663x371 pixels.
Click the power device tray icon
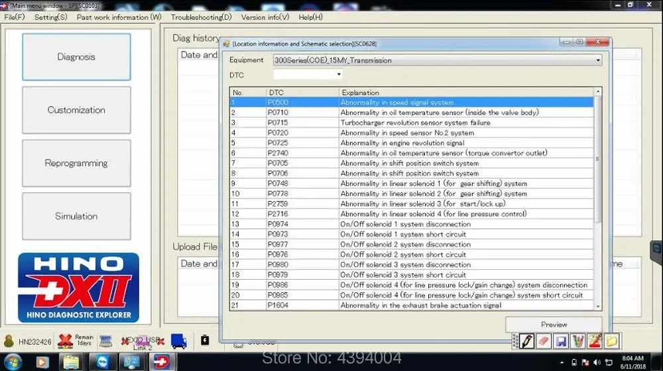tap(573, 362)
